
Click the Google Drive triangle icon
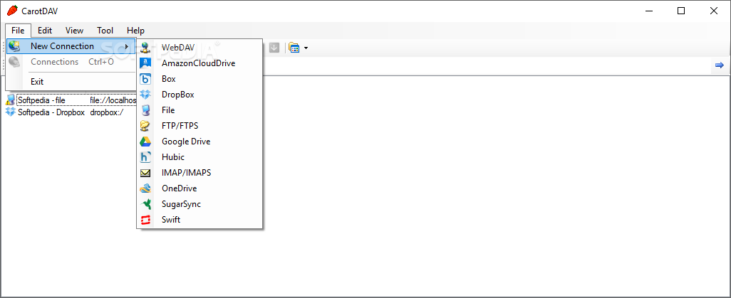click(x=145, y=142)
